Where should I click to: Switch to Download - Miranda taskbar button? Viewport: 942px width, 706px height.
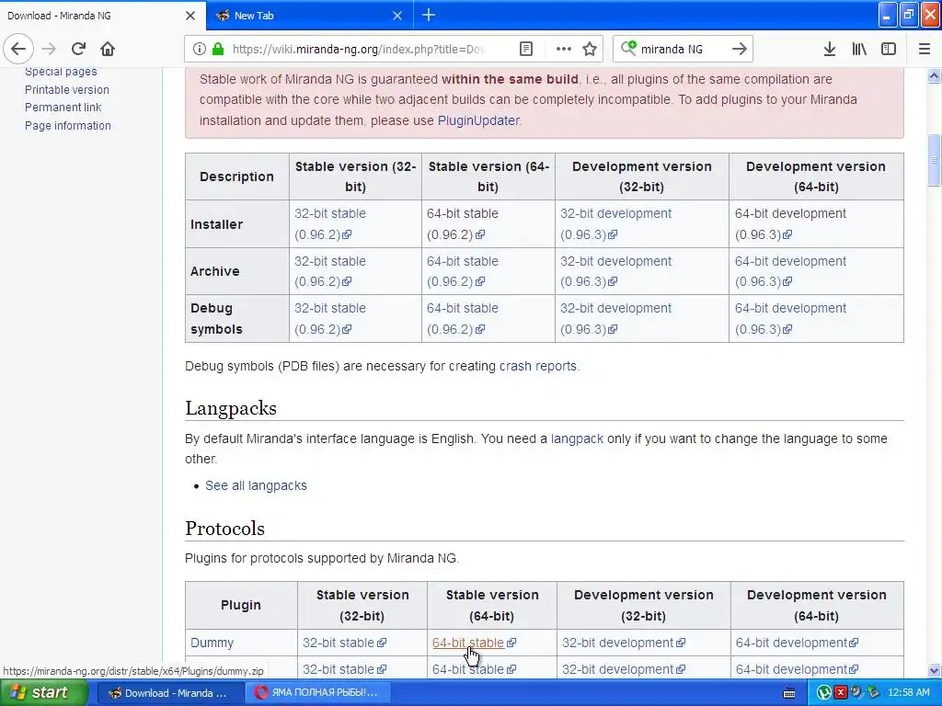point(170,693)
